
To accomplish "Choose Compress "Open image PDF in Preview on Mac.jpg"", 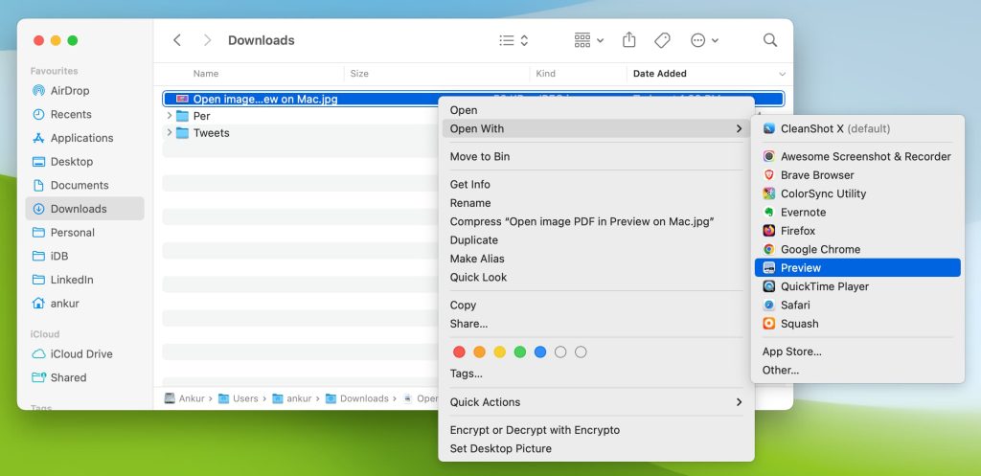I will click(596, 221).
